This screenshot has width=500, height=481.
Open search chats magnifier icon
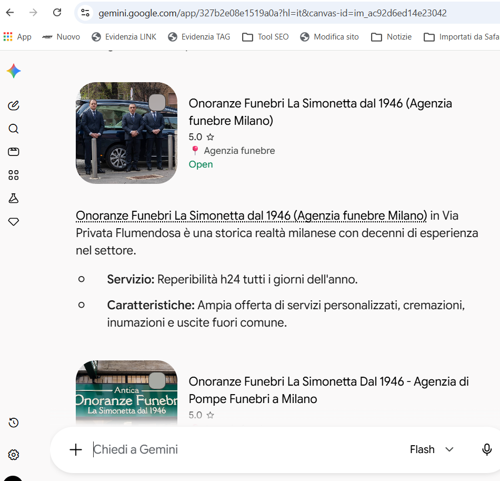tap(13, 129)
